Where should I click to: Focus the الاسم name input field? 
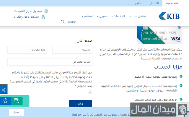click(72, 50)
